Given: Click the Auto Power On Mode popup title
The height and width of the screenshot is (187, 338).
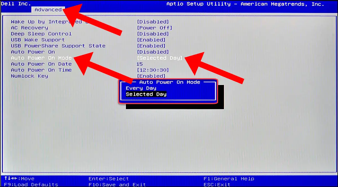Looking at the screenshot, I should (x=170, y=82).
